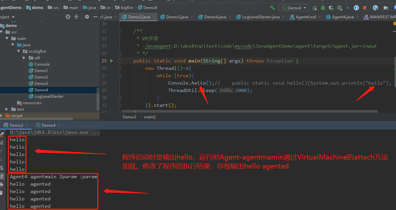Clear all console output trash icon
The height and width of the screenshot is (210, 396).
(x=2, y=193)
